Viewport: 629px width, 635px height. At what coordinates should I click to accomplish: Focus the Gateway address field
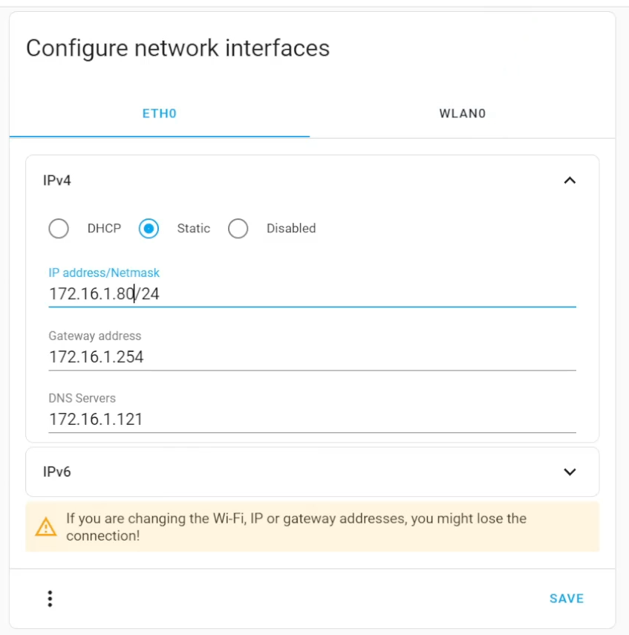coord(312,357)
